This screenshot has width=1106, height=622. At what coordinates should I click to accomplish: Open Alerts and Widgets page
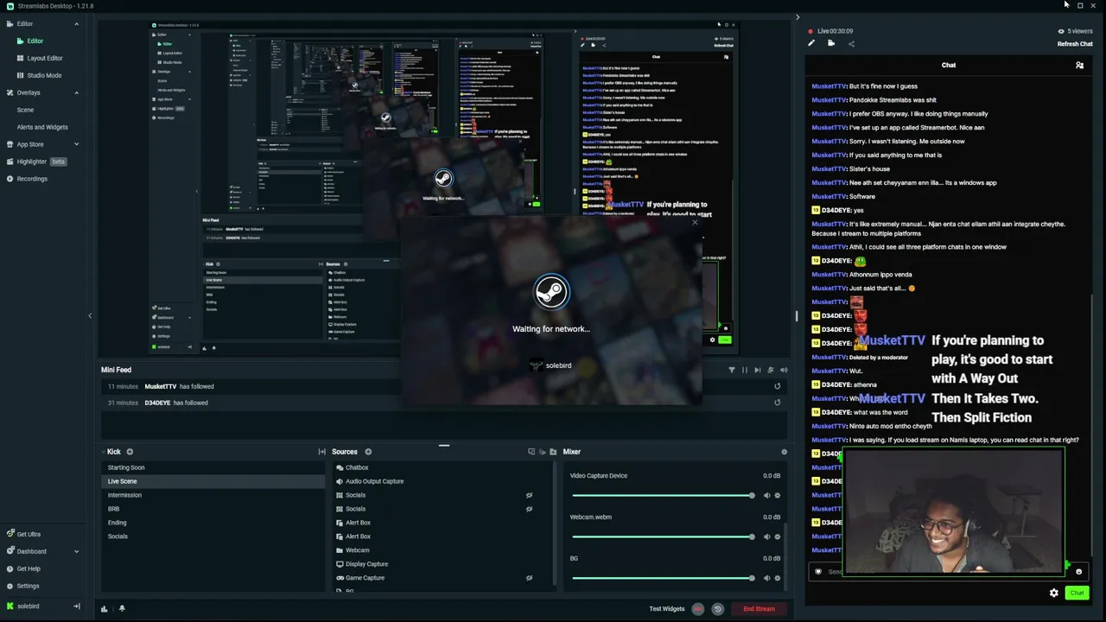pyautogui.click(x=42, y=127)
